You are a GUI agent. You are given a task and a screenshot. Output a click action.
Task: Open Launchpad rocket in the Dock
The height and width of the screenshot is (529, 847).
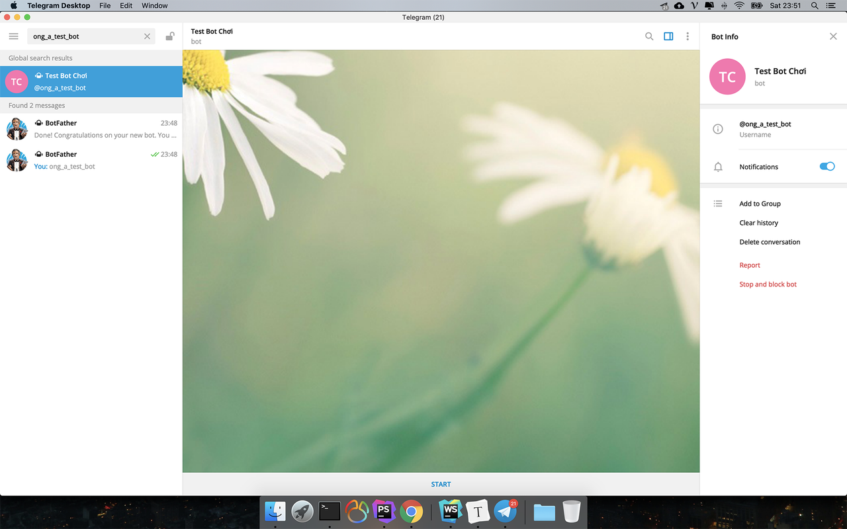tap(302, 511)
